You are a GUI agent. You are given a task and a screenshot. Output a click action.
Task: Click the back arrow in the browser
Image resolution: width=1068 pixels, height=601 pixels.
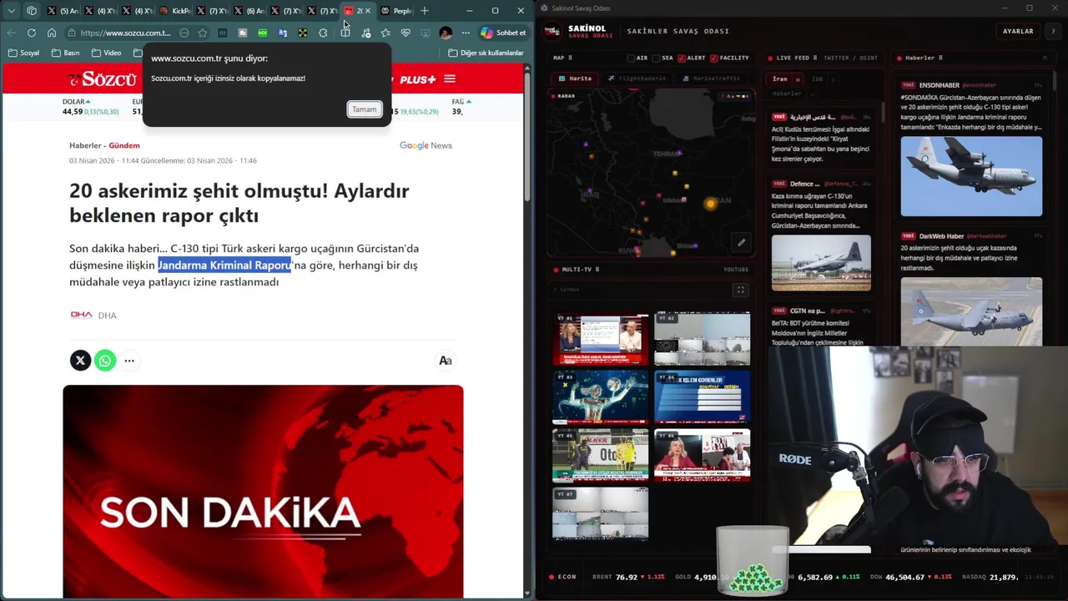point(12,33)
